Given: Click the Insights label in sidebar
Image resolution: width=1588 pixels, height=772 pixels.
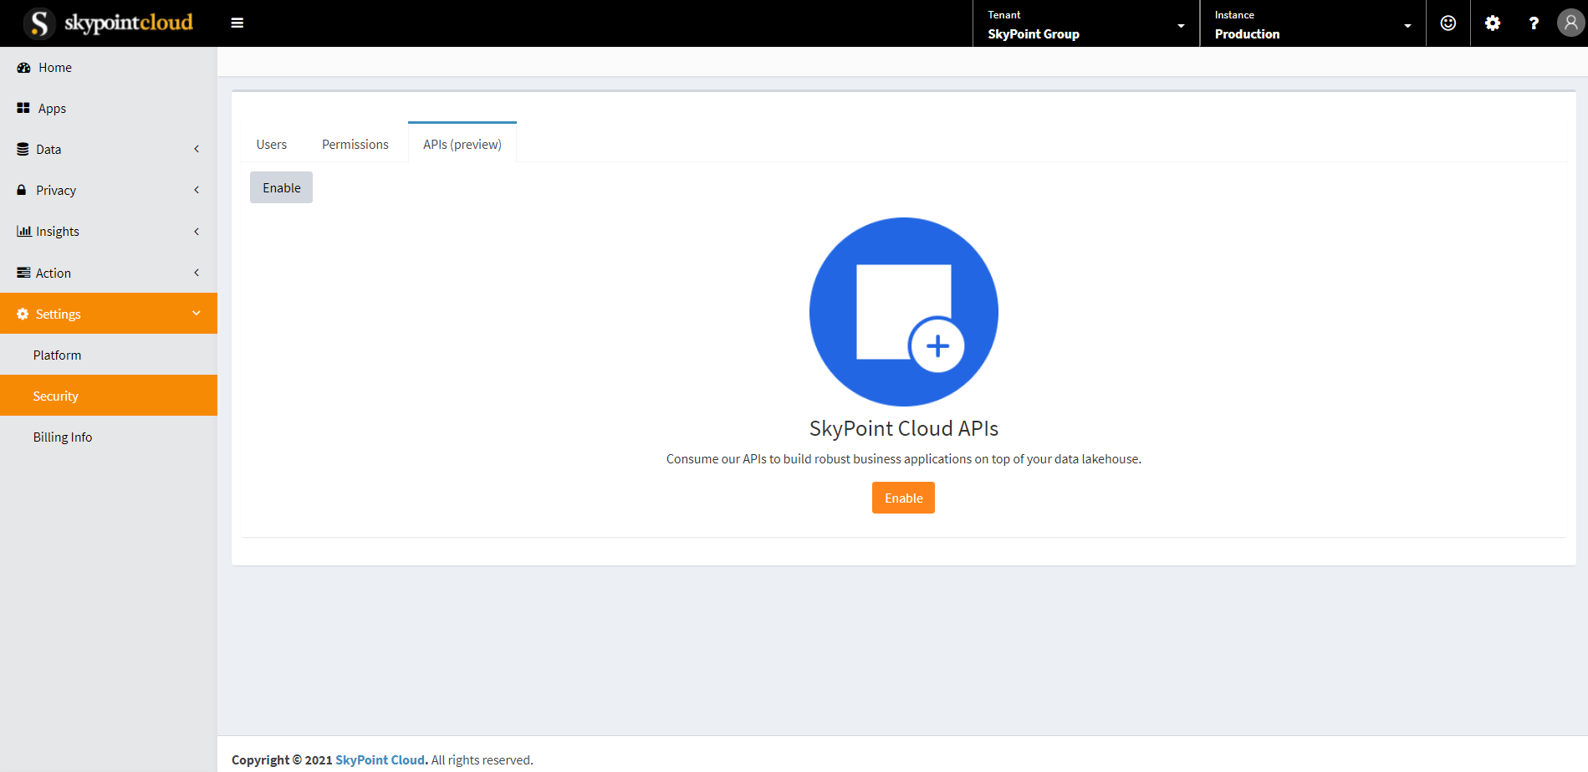Looking at the screenshot, I should tap(58, 232).
